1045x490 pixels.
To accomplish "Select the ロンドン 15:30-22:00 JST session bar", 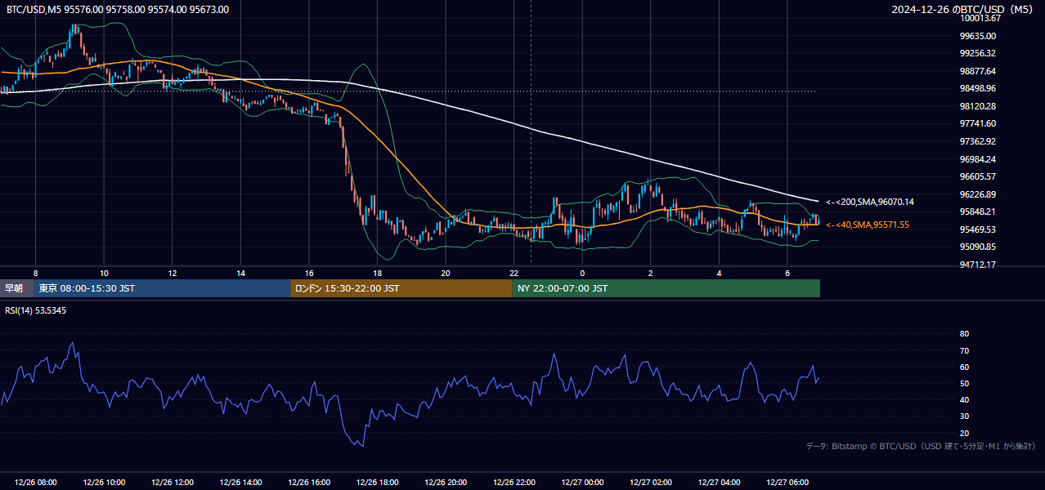I will (x=401, y=288).
